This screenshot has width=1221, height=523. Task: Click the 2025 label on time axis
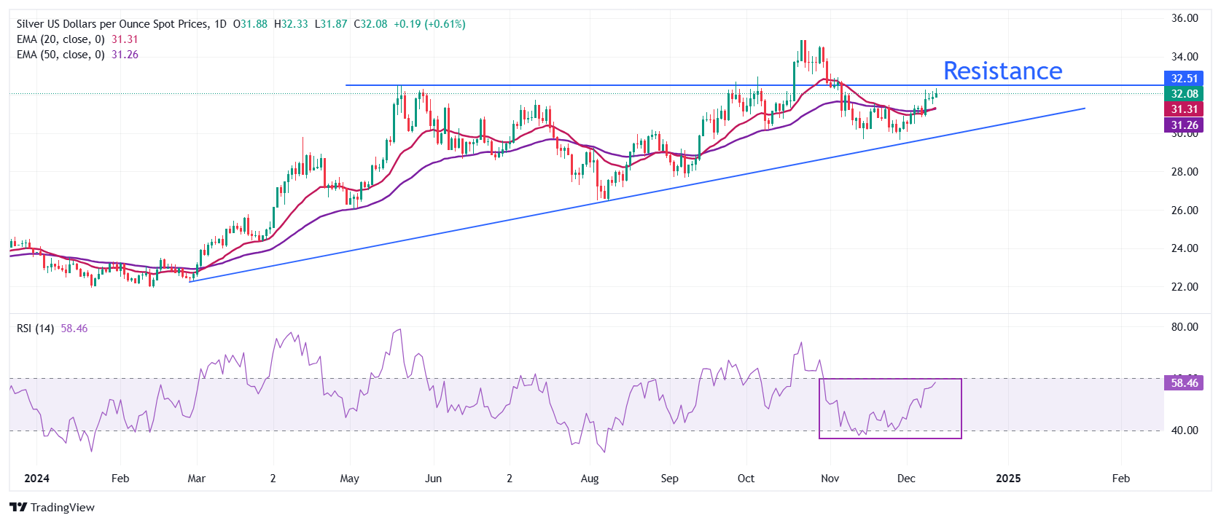coord(1008,479)
